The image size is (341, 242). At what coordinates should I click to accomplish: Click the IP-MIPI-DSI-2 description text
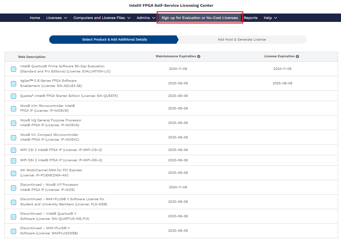[61, 160]
